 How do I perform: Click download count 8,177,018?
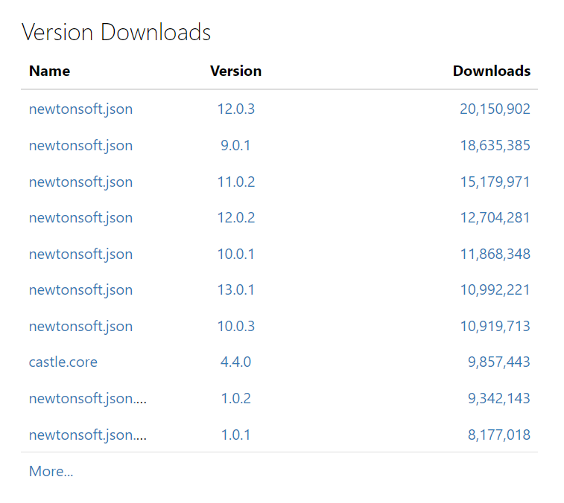coord(499,435)
